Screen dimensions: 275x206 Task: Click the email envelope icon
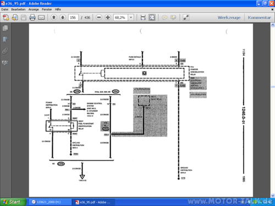point(41,18)
